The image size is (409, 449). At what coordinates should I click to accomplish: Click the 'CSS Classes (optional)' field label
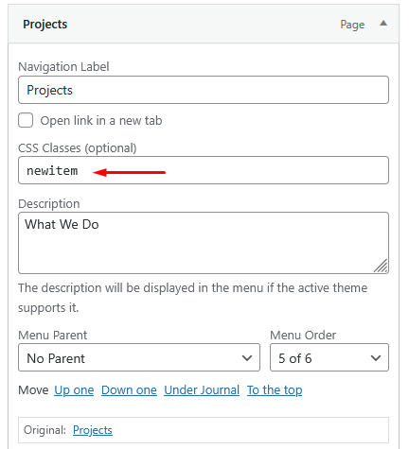[78, 147]
